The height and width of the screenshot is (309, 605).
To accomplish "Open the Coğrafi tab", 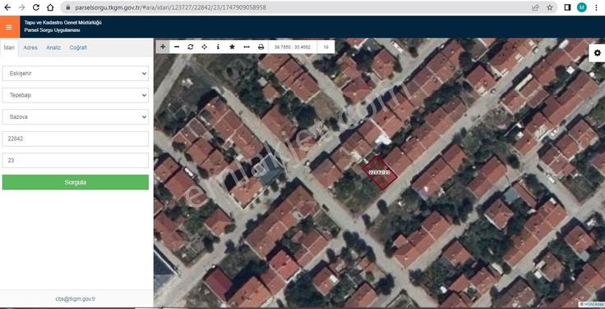I will tap(78, 48).
